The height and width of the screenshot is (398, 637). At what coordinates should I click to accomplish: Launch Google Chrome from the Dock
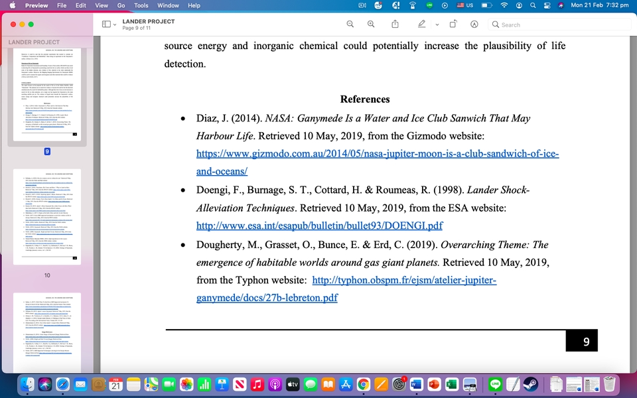pyautogui.click(x=364, y=384)
